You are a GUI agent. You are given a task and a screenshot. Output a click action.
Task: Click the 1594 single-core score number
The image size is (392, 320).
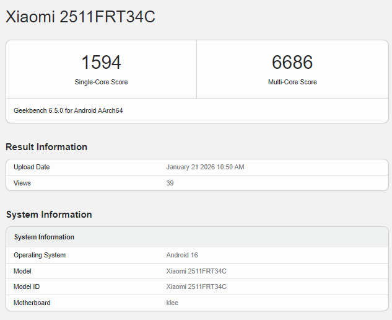tap(101, 63)
